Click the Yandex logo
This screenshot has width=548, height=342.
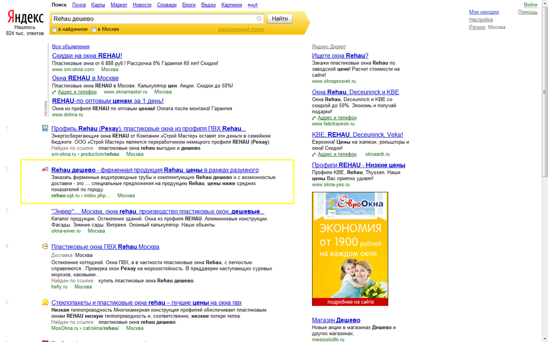[x=26, y=18]
